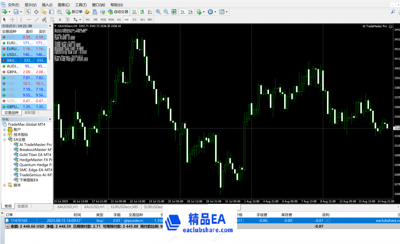Select the XAU symbol row in Market Watch
400x244 pixels.
(x=12, y=60)
